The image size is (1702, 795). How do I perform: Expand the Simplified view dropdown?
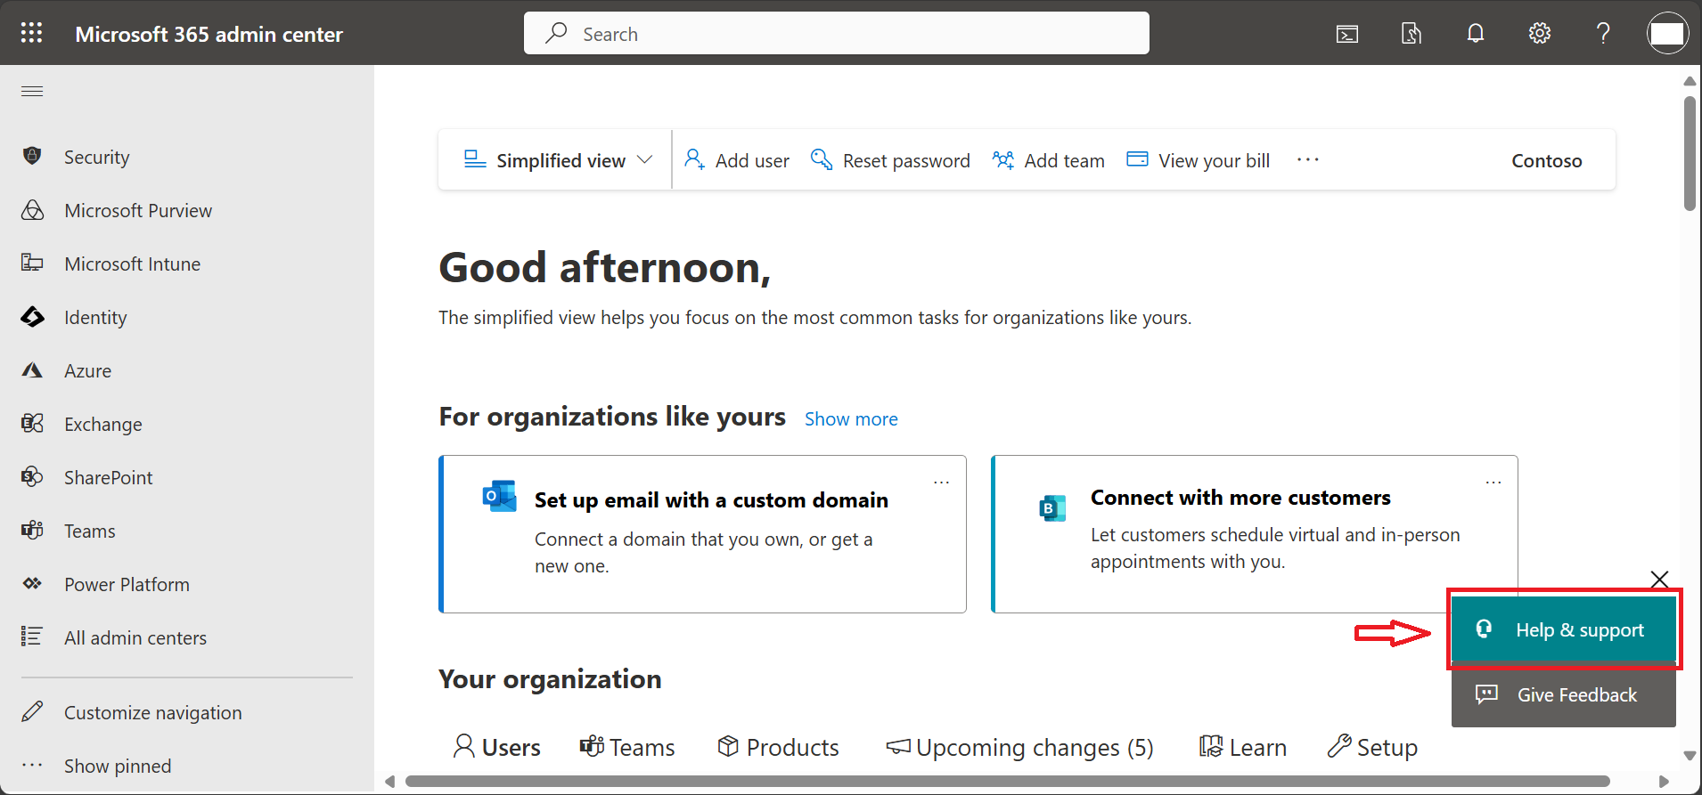pyautogui.click(x=559, y=160)
